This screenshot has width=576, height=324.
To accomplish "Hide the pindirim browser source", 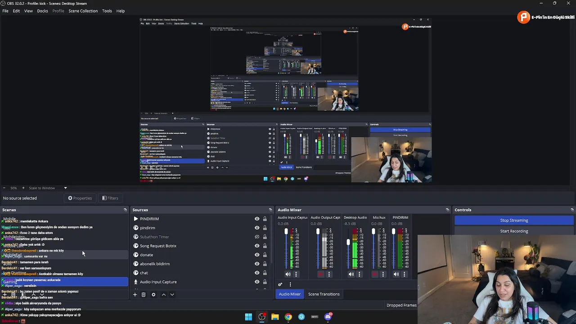I will 257,228.
